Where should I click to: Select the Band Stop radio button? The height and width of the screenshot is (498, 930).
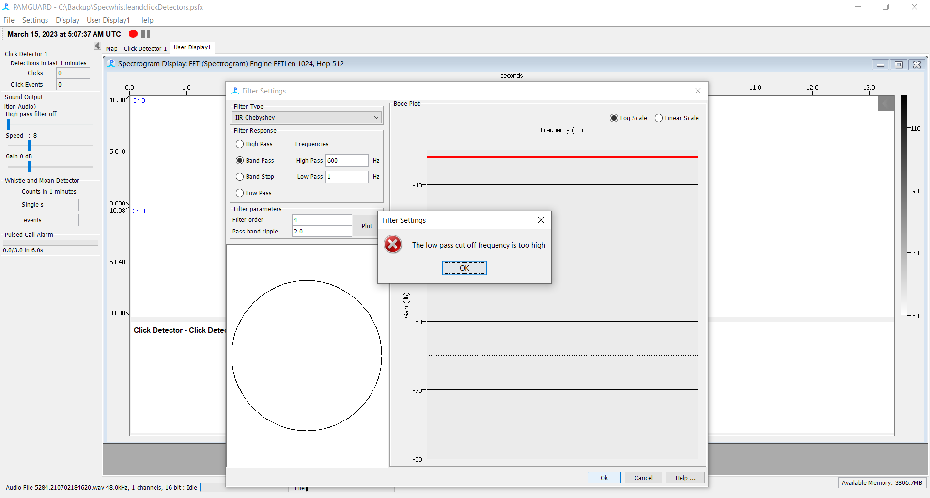click(240, 177)
